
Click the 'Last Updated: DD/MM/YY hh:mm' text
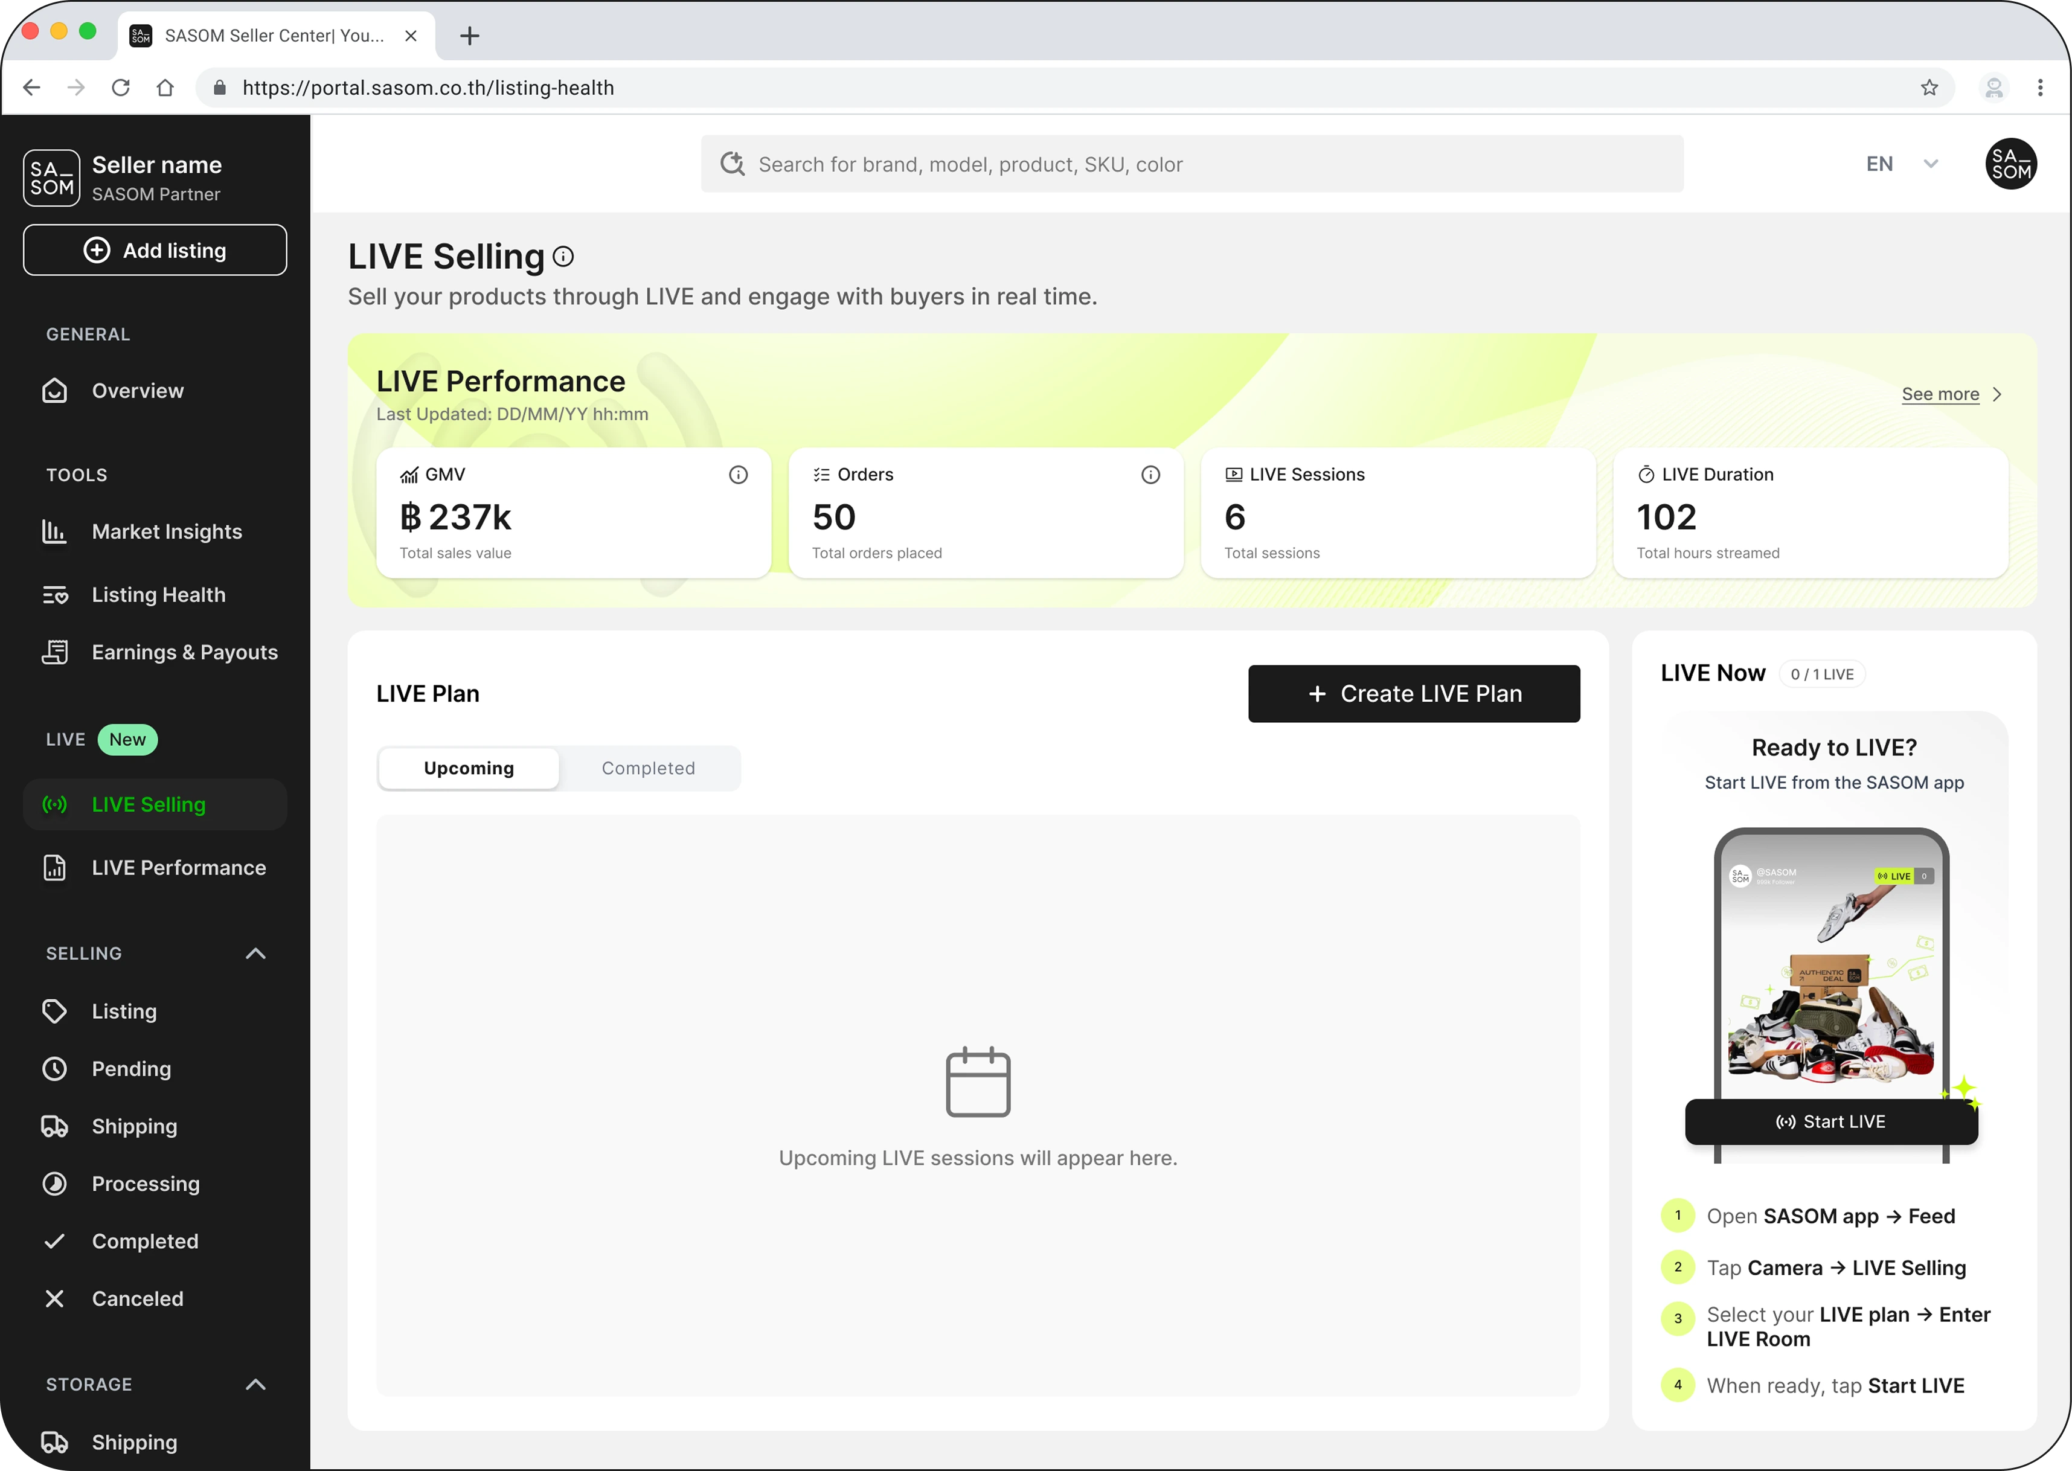tap(513, 414)
